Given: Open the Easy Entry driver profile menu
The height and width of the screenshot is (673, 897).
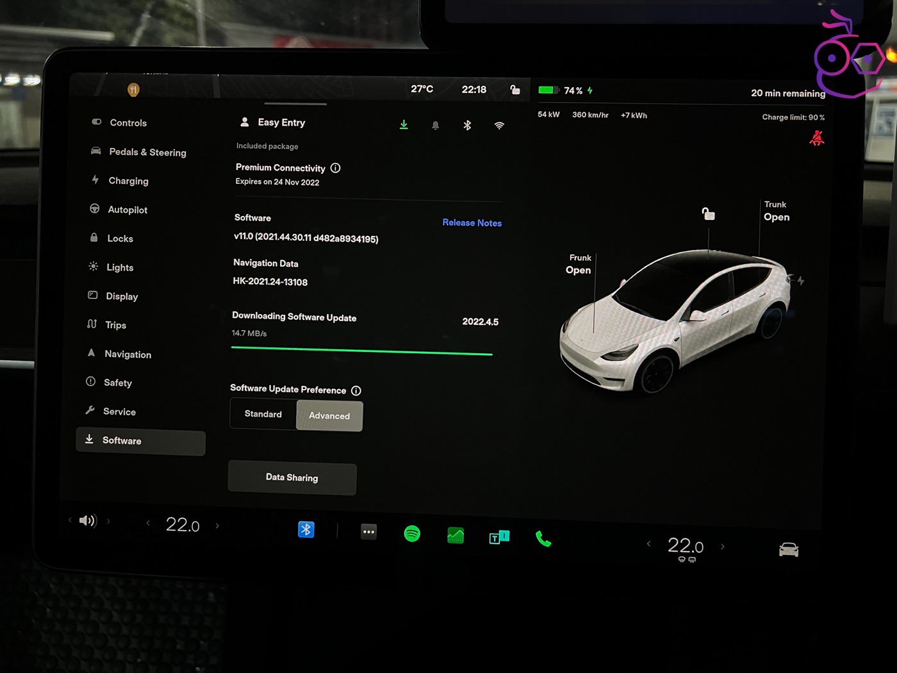Looking at the screenshot, I should coord(273,122).
